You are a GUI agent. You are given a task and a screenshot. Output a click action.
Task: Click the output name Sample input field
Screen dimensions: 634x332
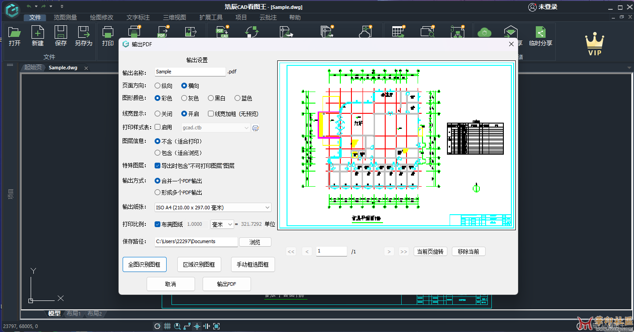tap(190, 72)
